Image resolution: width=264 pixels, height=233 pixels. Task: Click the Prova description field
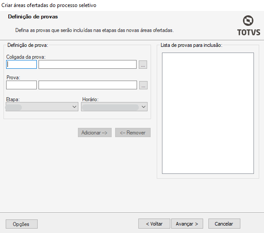pos(88,85)
